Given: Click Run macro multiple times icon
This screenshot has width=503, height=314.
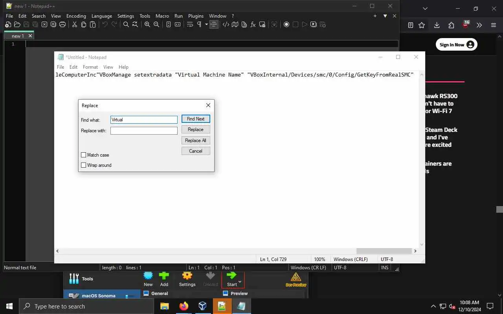Looking at the screenshot, I should pos(314,24).
